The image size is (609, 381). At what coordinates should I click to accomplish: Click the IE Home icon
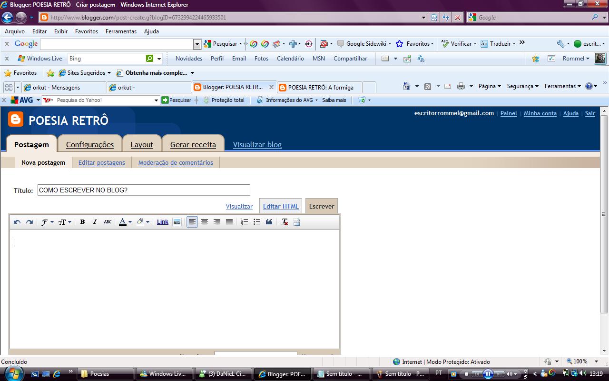407,86
